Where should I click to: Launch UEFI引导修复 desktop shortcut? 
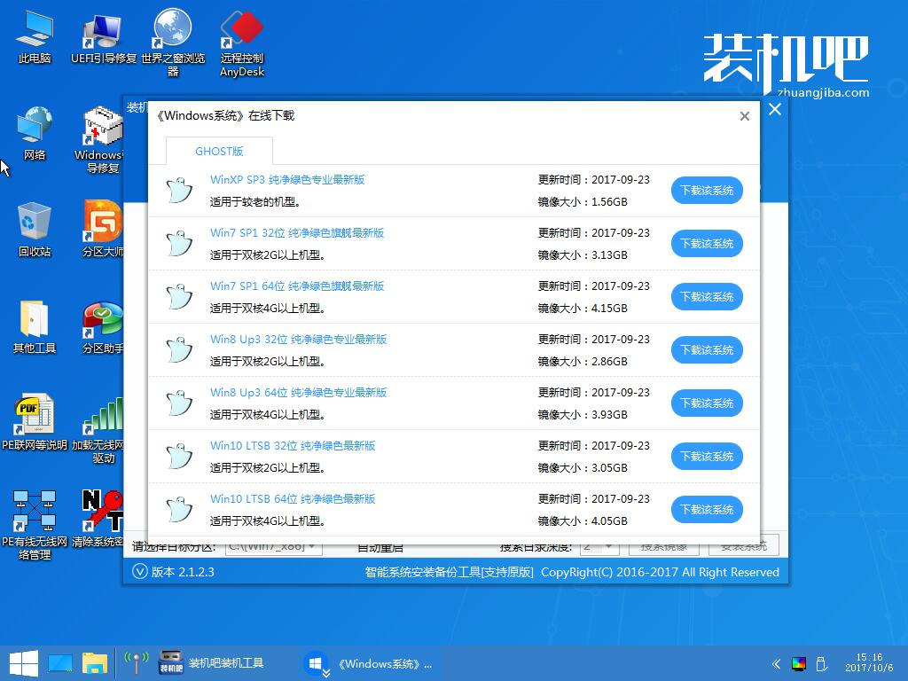(x=103, y=37)
